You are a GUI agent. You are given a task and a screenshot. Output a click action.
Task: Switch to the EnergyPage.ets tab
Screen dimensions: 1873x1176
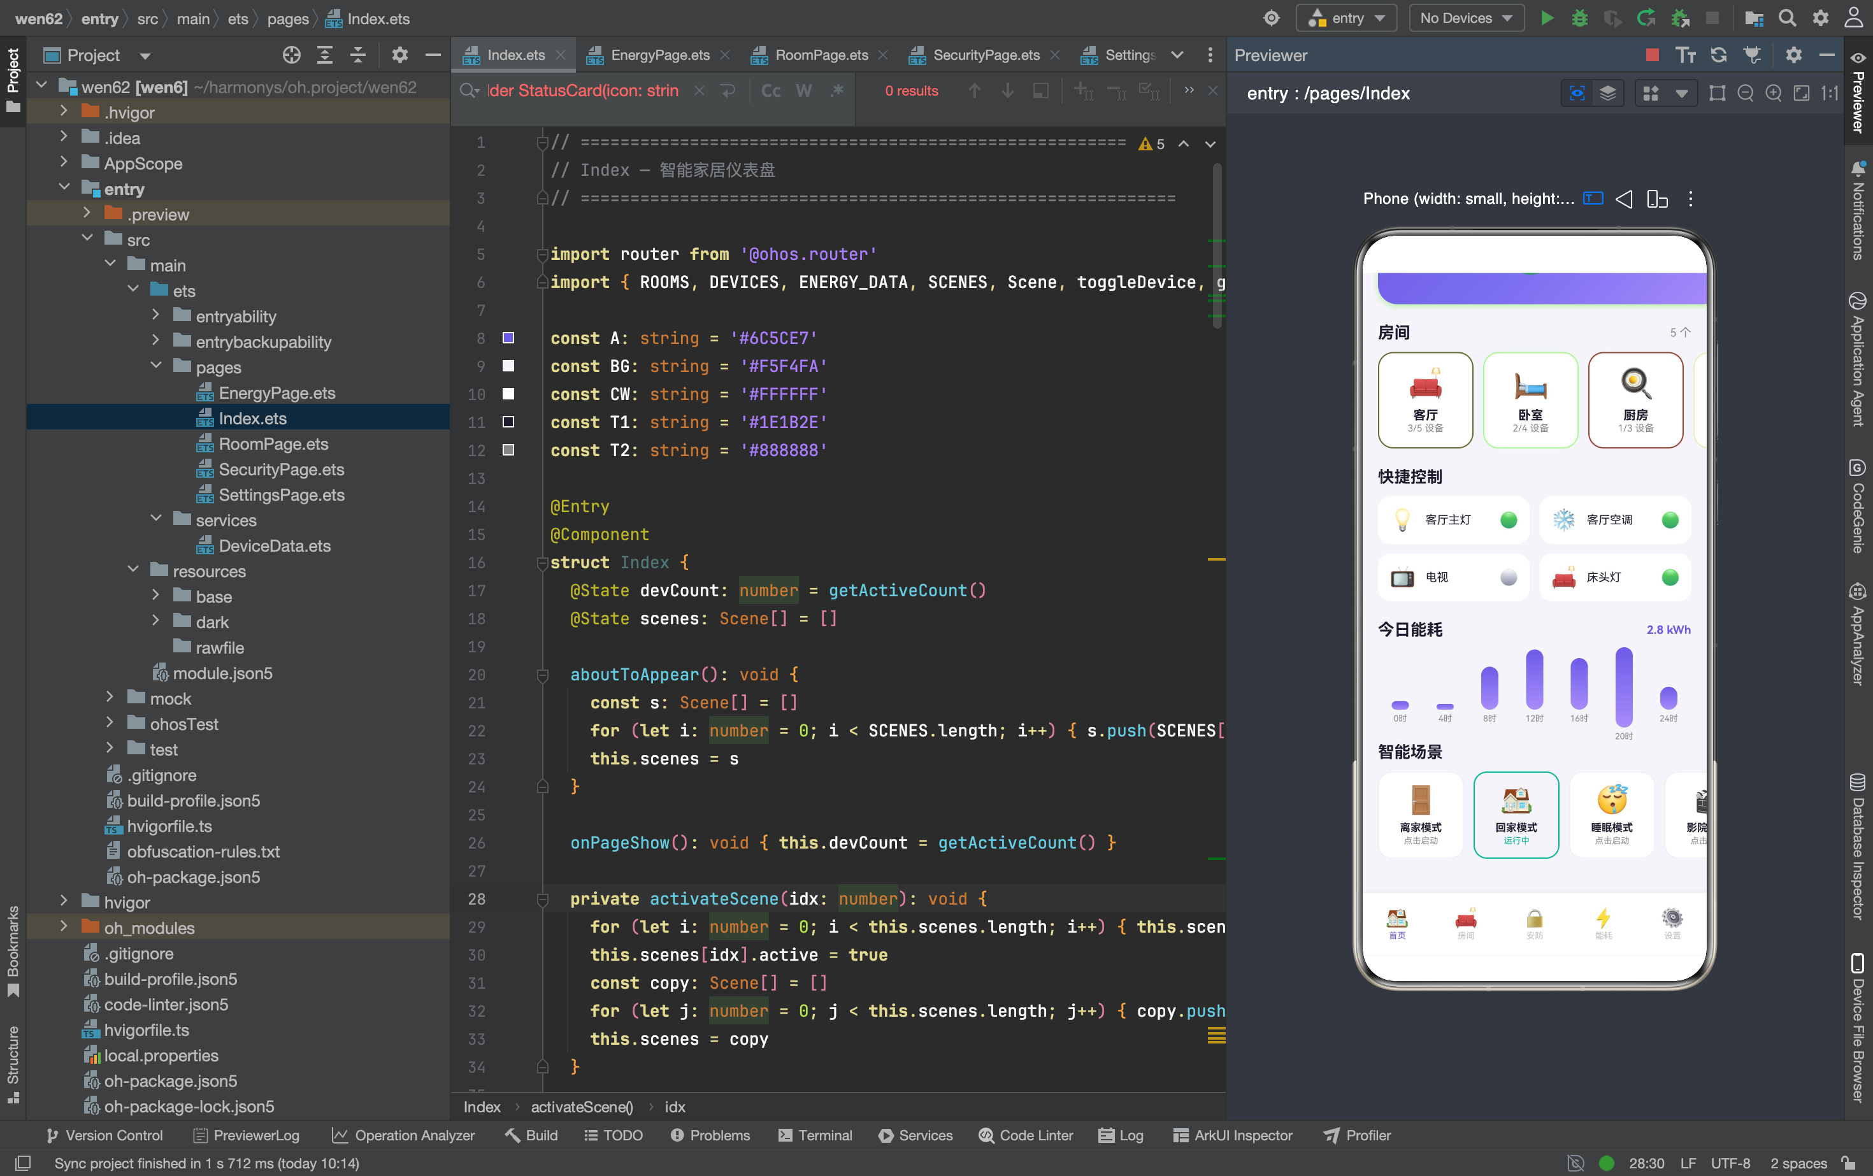[659, 55]
